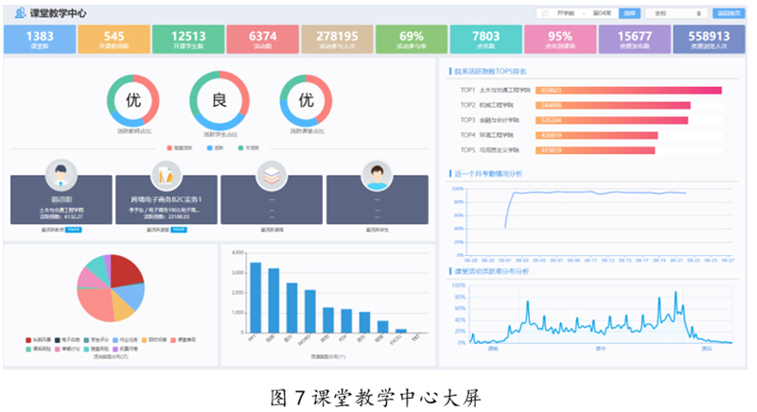Click the 优 teacher activity donut chart
This screenshot has height=412, width=757.
(x=133, y=100)
